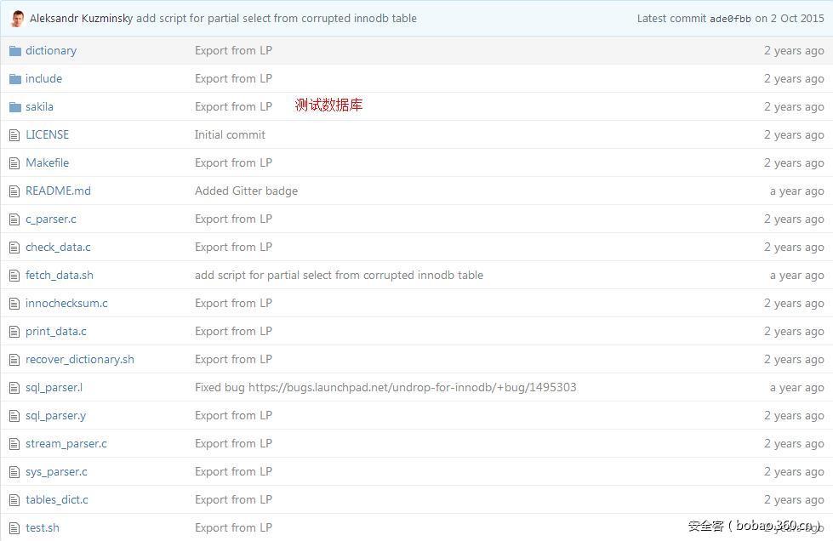The width and height of the screenshot is (833, 541).
Task: Open the Aleksandr Kuzminsky author profile link
Action: tap(81, 18)
